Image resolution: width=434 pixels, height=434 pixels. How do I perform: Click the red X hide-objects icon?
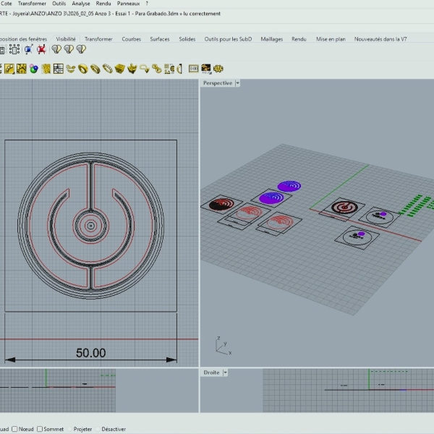(x=42, y=49)
